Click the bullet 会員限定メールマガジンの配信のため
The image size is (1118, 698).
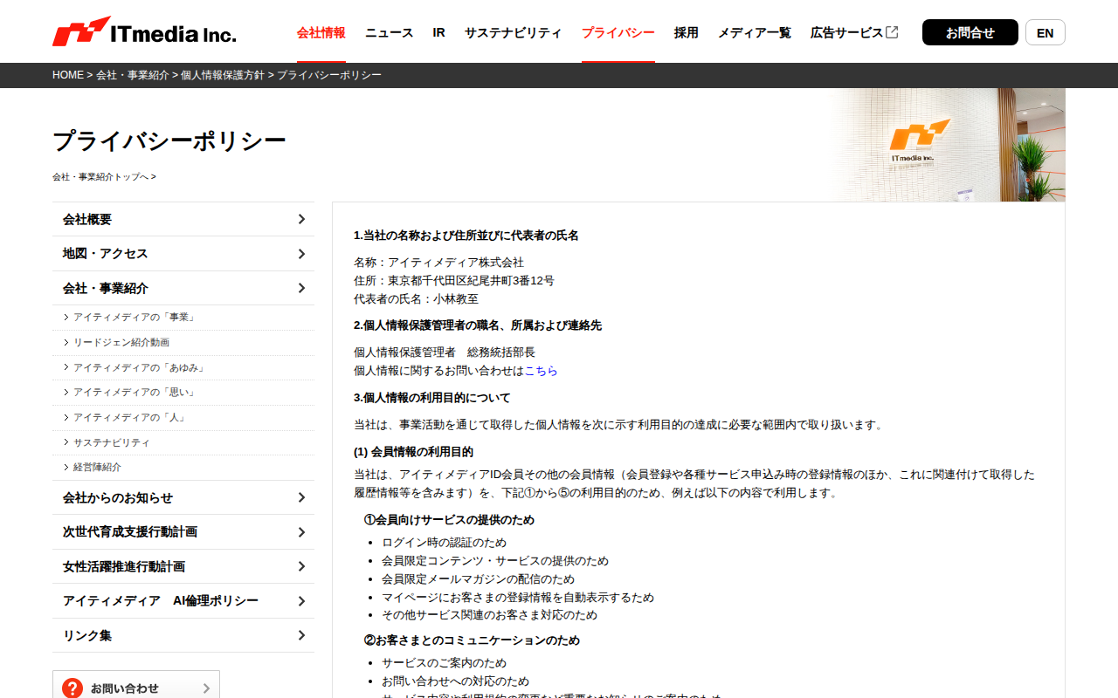[x=478, y=579]
